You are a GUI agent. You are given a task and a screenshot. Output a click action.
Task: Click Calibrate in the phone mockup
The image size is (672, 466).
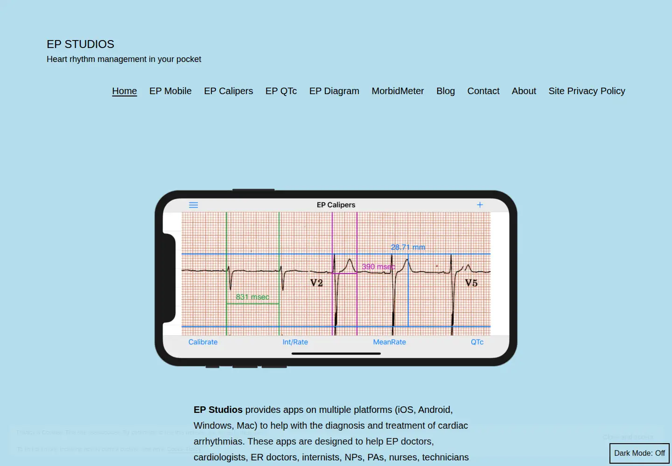tap(203, 342)
